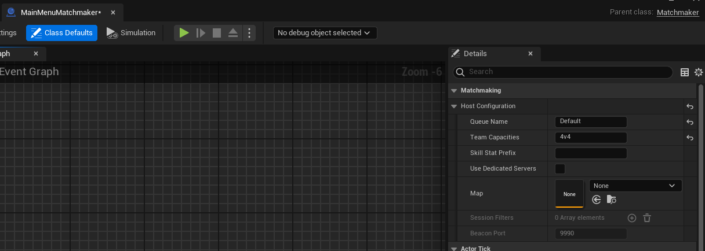705x251 pixels.
Task: Edit the Team Capacities field
Action: (591, 137)
